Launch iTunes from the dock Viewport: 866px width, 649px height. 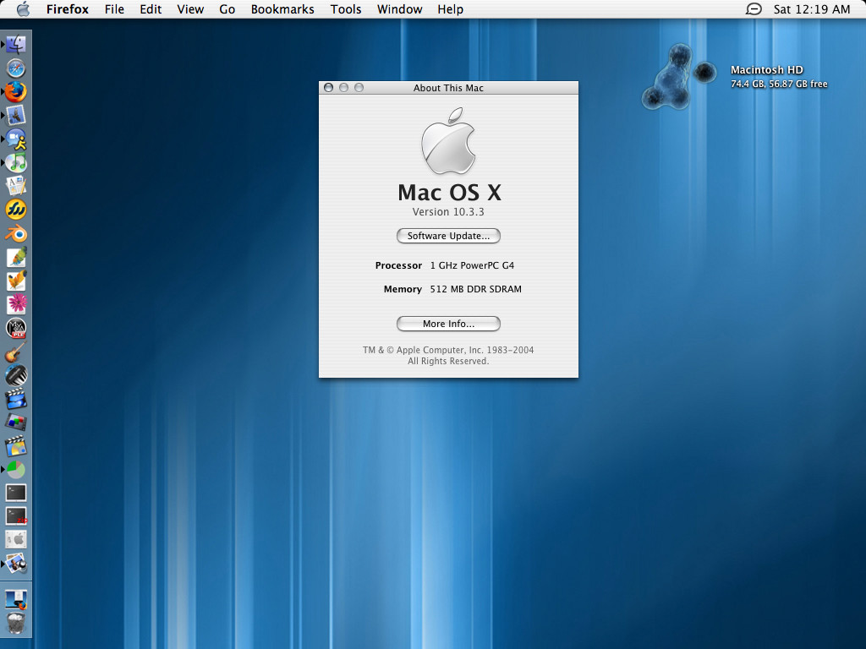point(16,163)
